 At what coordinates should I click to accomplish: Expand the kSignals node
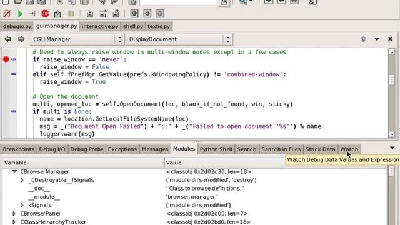[22, 205]
